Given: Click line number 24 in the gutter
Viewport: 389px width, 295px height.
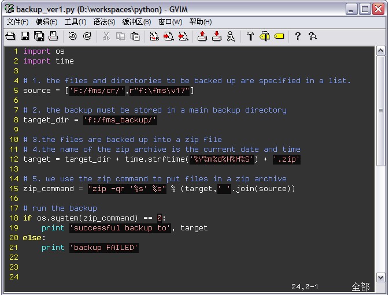Looking at the screenshot, I should click(x=14, y=277).
